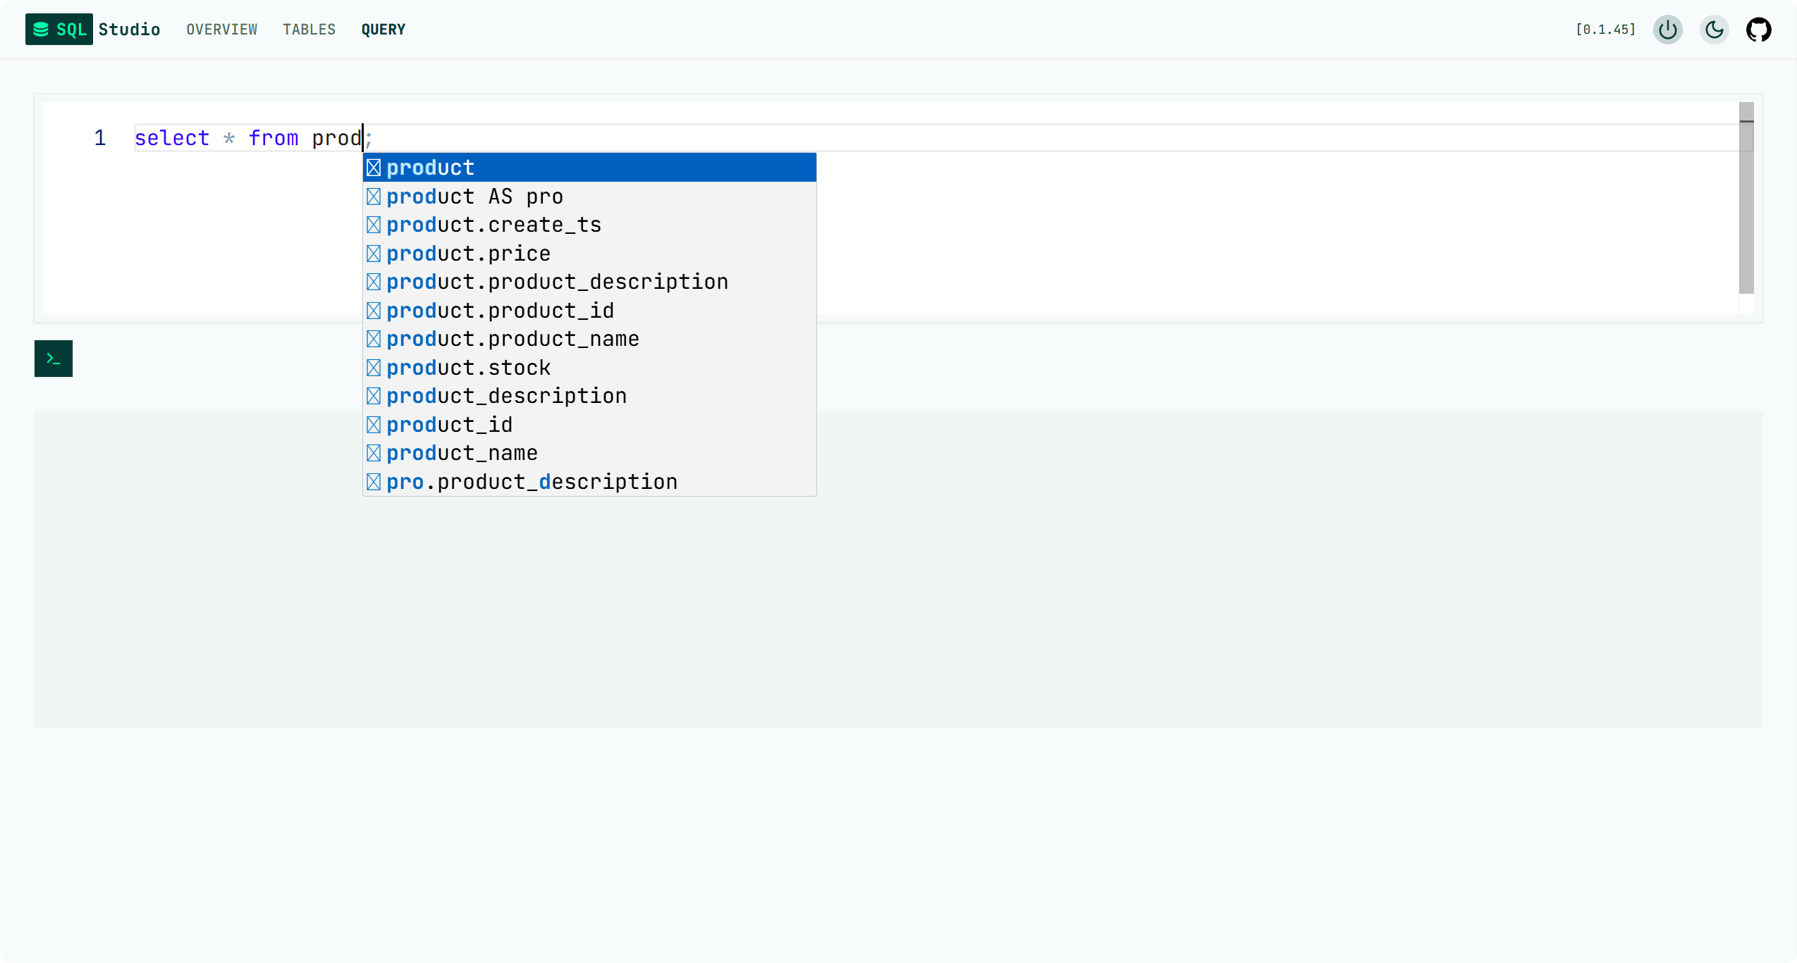
Task: Run query with the terminal button
Action: pyautogui.click(x=54, y=359)
